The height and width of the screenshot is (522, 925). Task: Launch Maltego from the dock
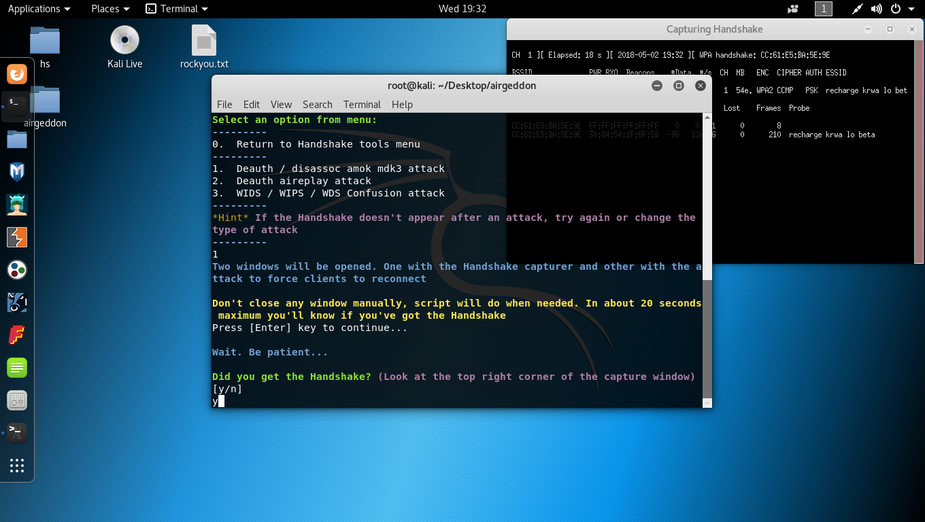point(17,270)
